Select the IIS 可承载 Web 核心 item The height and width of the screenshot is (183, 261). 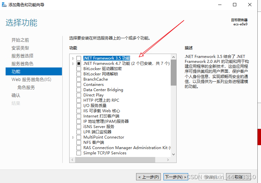point(101,111)
